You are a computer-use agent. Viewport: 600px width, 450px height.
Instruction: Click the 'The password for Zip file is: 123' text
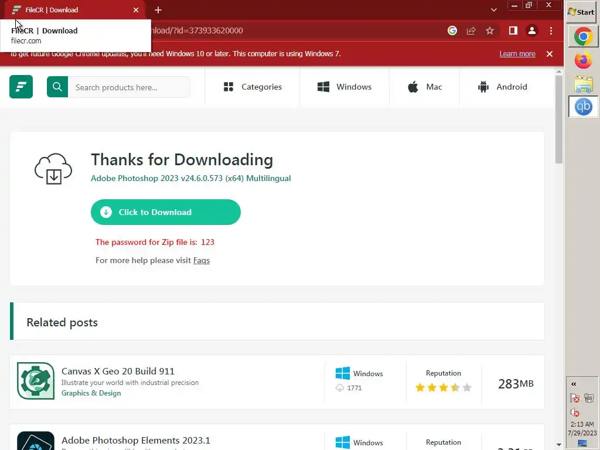(155, 242)
